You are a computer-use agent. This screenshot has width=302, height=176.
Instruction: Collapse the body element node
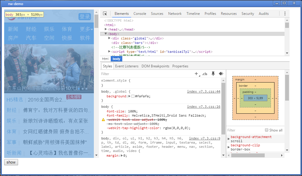[106, 34]
